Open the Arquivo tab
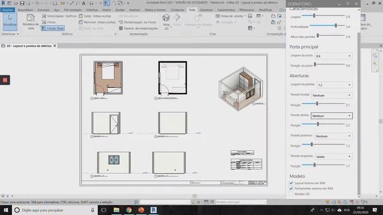Screen dimensions: 383x215 [x=8, y=10]
